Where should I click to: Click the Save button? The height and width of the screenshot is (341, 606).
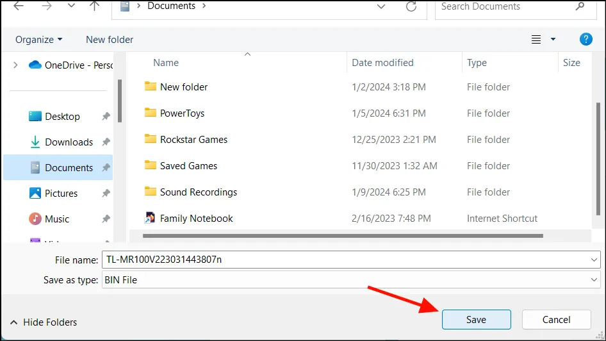[x=476, y=319]
